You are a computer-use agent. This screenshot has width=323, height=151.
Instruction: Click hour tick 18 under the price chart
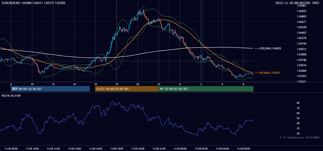[117, 84]
